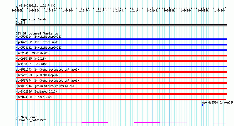Image resolution: width=234 pixels, height=126 pixels.
Task: Click the red bar under nsv5452993
Action: (x=121, y=78)
